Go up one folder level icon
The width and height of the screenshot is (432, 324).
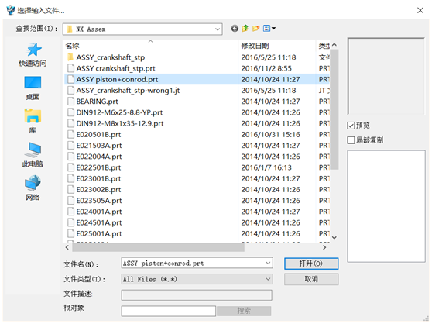[245, 29]
